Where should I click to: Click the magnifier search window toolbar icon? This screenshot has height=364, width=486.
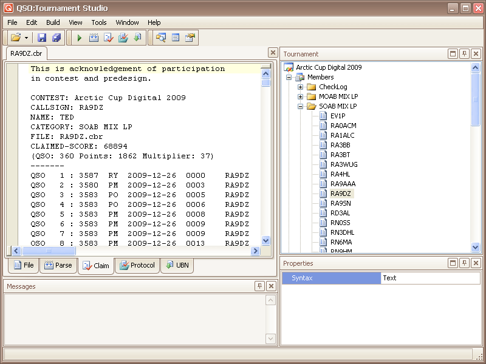161,38
